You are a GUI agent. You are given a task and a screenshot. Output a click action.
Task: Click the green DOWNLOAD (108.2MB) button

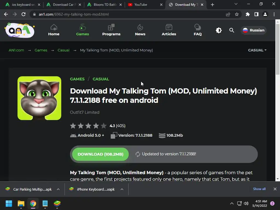100,154
